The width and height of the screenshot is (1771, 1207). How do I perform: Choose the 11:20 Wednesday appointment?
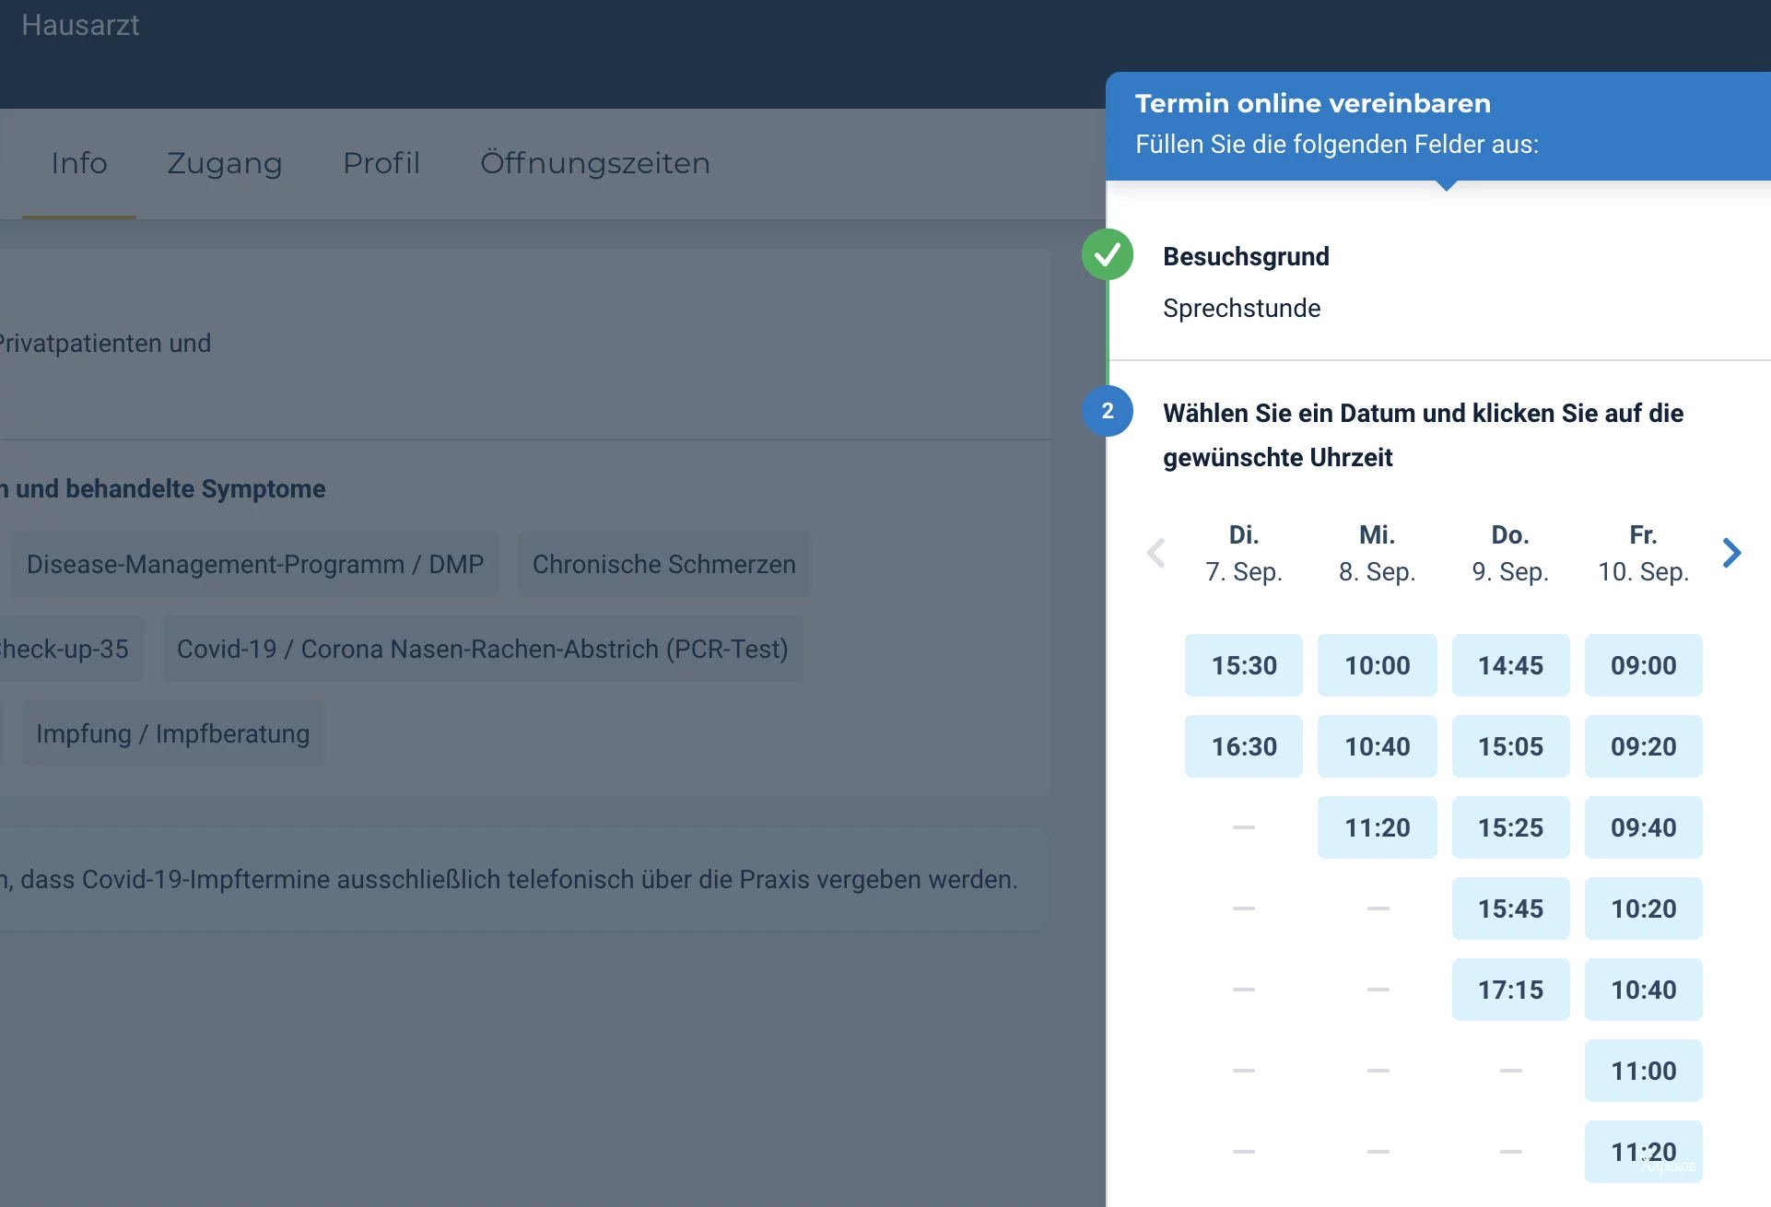pos(1378,827)
